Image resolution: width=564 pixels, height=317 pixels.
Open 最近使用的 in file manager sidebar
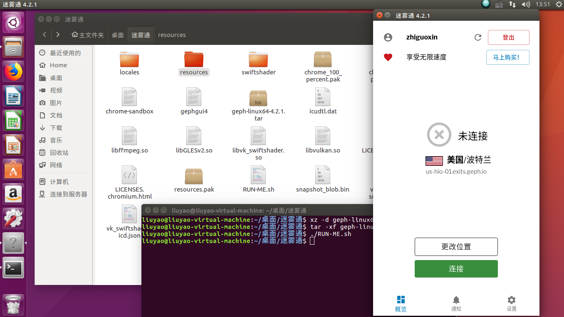tap(64, 53)
